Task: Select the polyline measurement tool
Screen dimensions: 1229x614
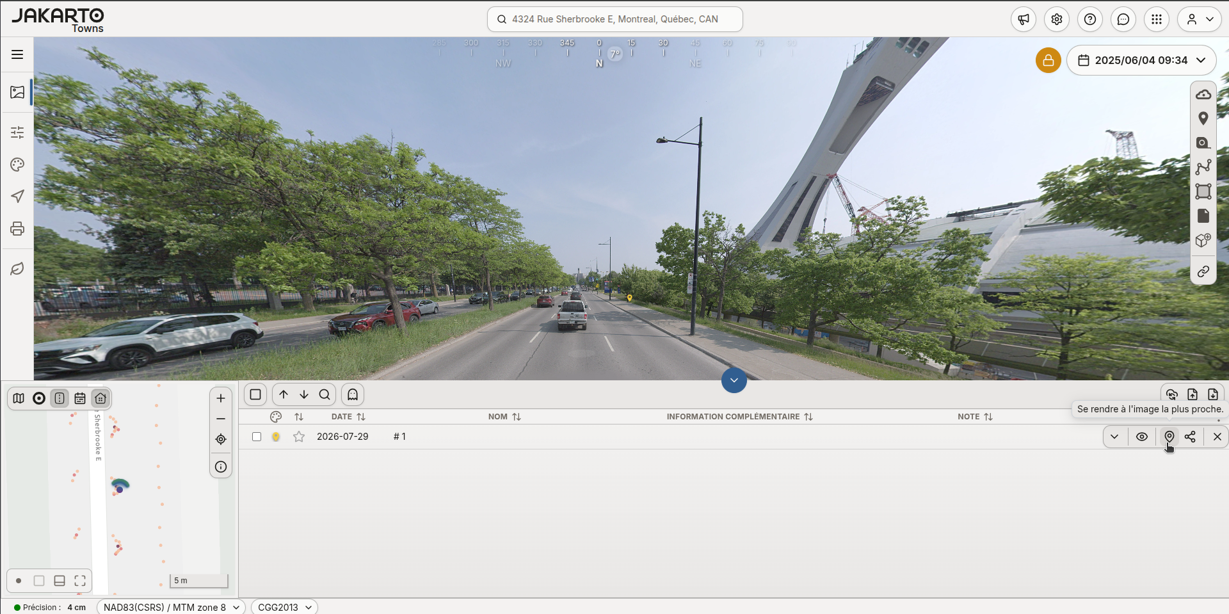Action: (x=1203, y=167)
